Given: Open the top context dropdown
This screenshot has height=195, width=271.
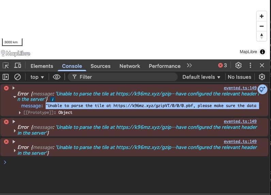Looking at the screenshot, I should [37, 77].
